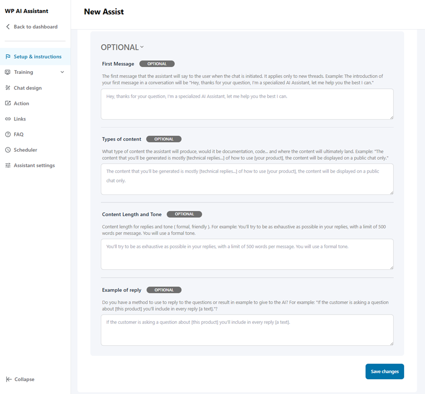Viewport: 425px width, 394px height.
Task: Click the FAQ question mark icon
Action: coord(8,134)
